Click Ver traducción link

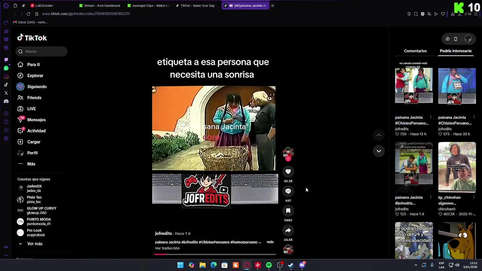[x=167, y=248]
